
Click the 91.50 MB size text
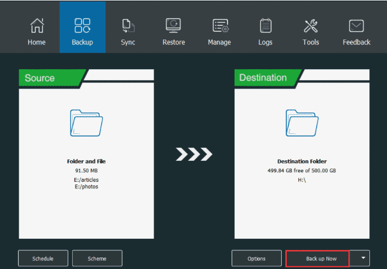(x=86, y=171)
